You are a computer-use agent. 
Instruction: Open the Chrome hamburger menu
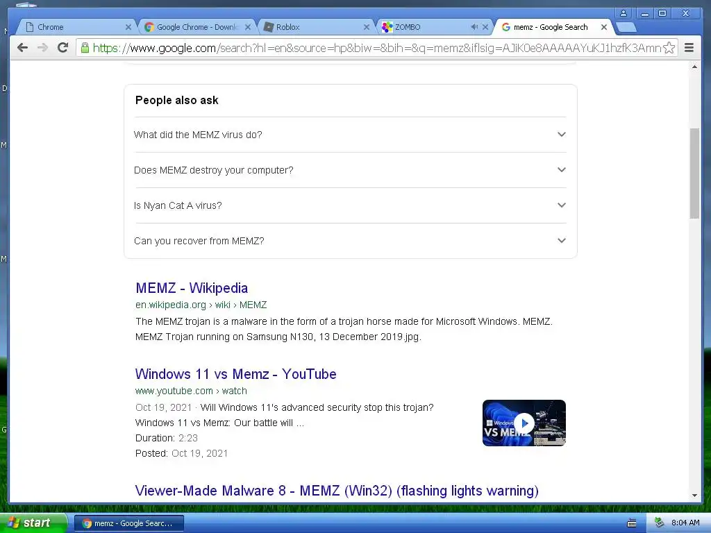pyautogui.click(x=689, y=48)
